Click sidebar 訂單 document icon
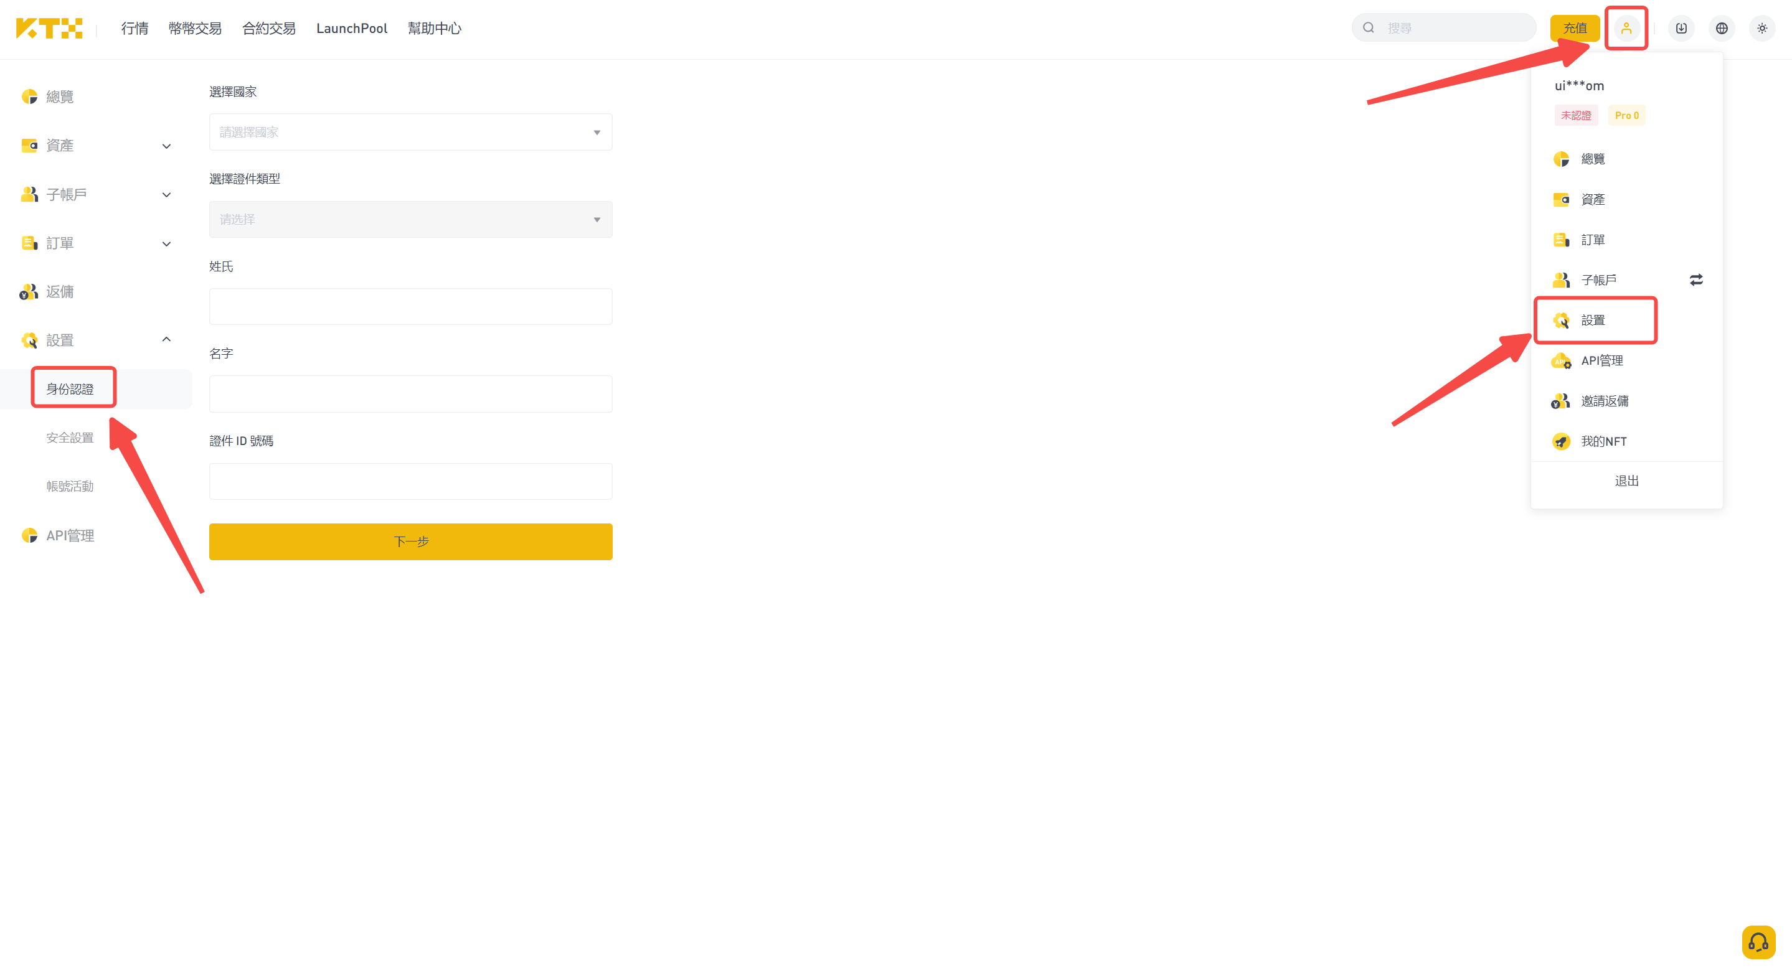Viewport: 1792px width, 971px height. [x=29, y=243]
